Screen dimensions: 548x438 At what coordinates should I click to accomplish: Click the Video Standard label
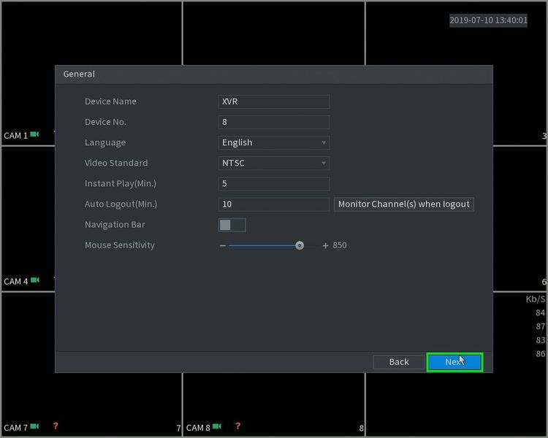click(116, 163)
